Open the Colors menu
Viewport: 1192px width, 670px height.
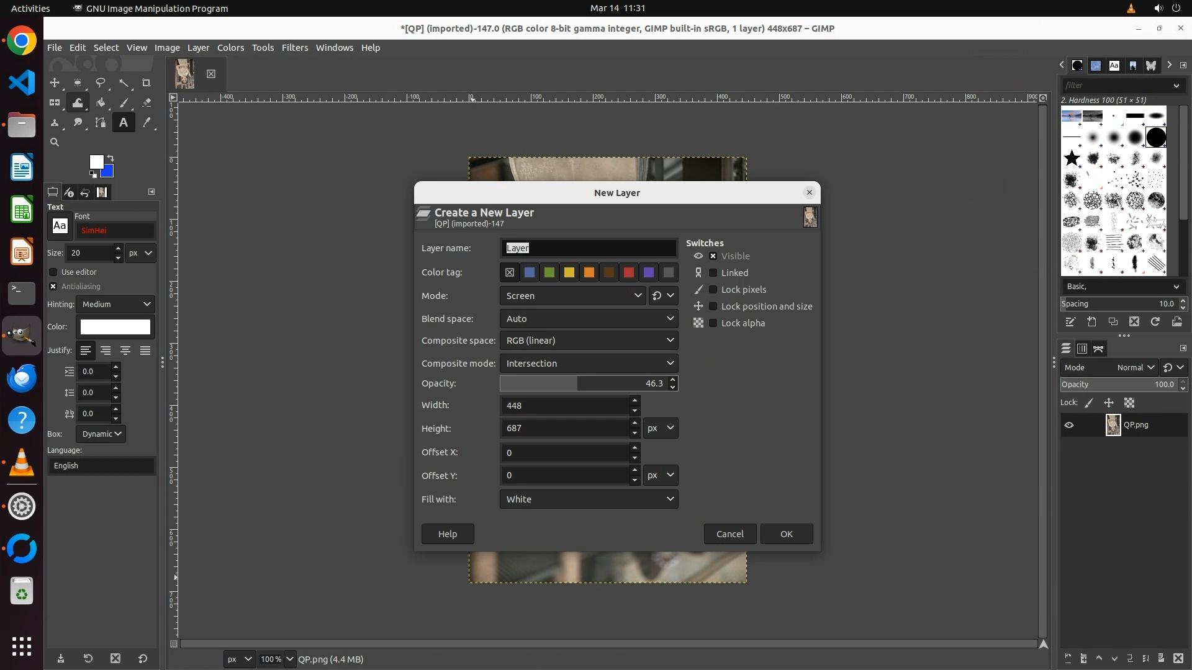[x=230, y=48]
